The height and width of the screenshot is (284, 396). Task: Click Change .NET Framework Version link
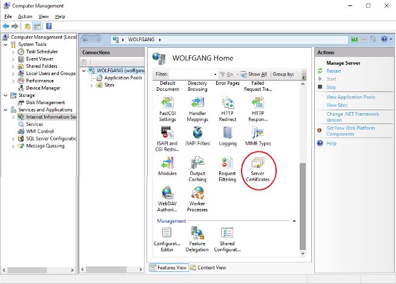pyautogui.click(x=352, y=117)
